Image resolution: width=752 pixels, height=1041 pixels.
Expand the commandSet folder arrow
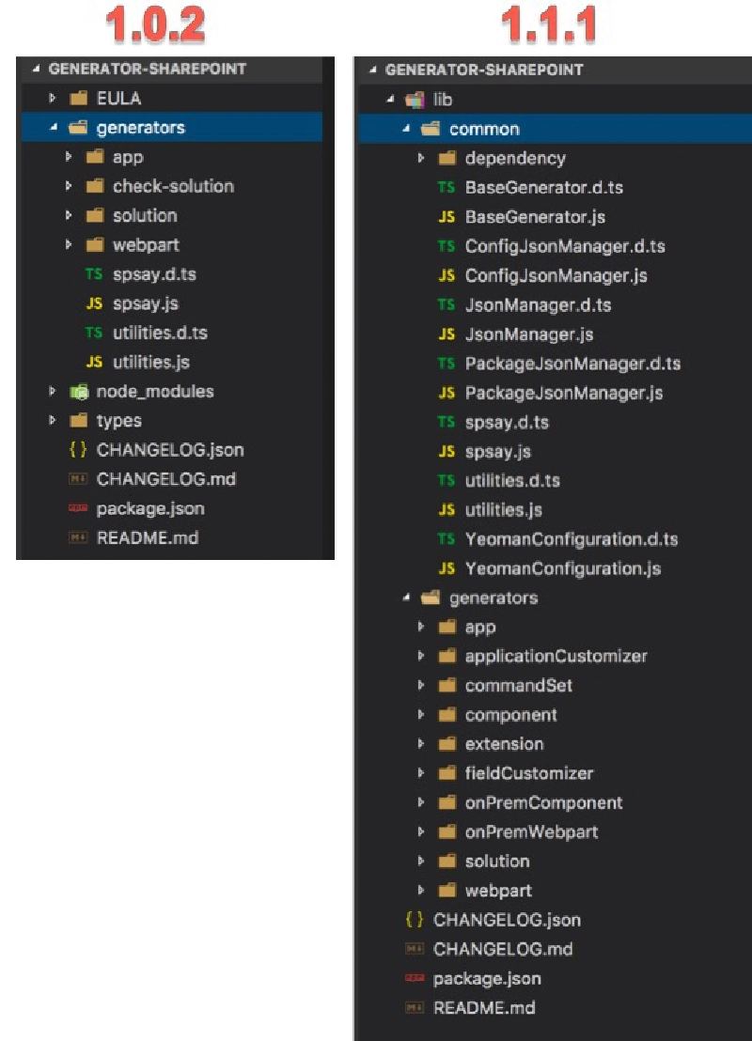(x=421, y=685)
